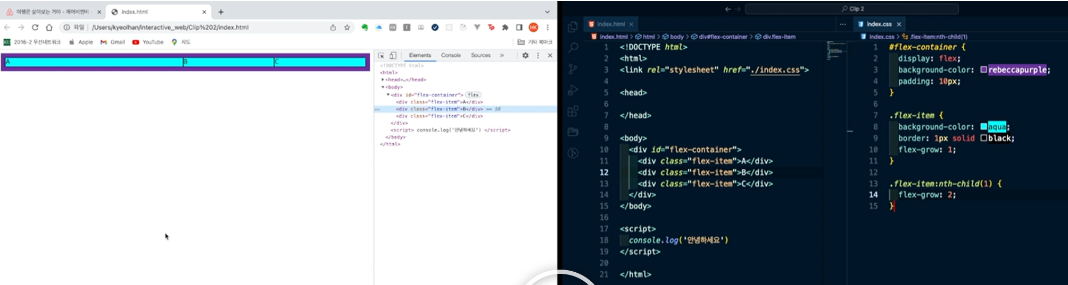Click the share page icon in address bar
Viewport: 1068px width, 285px height.
[x=333, y=28]
